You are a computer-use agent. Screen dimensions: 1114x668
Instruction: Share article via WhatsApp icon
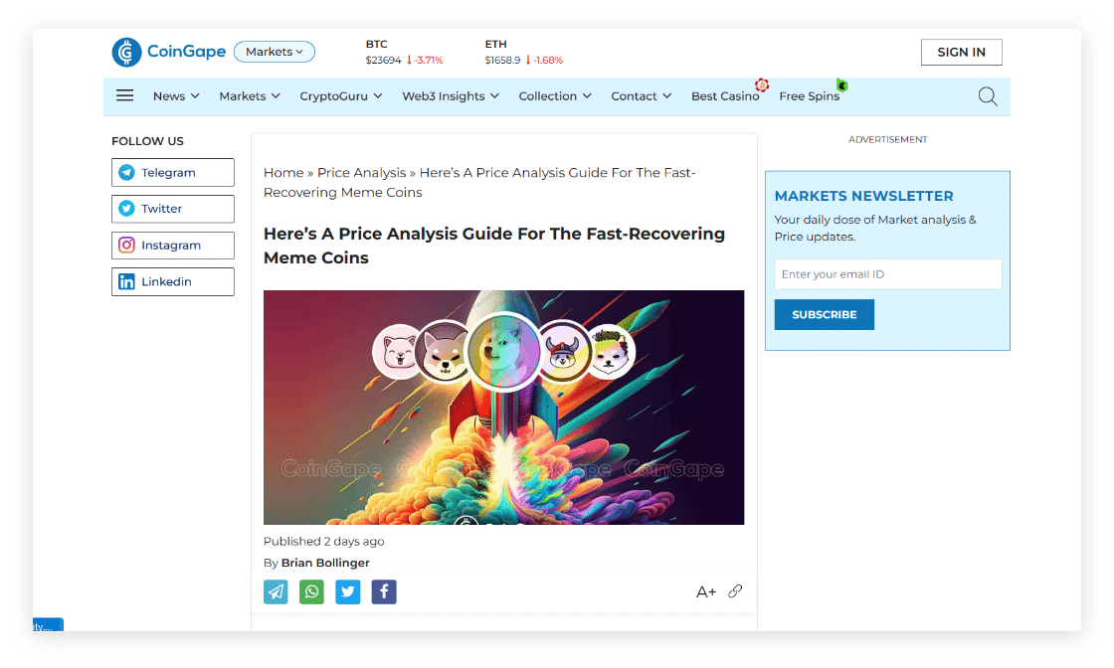[312, 591]
